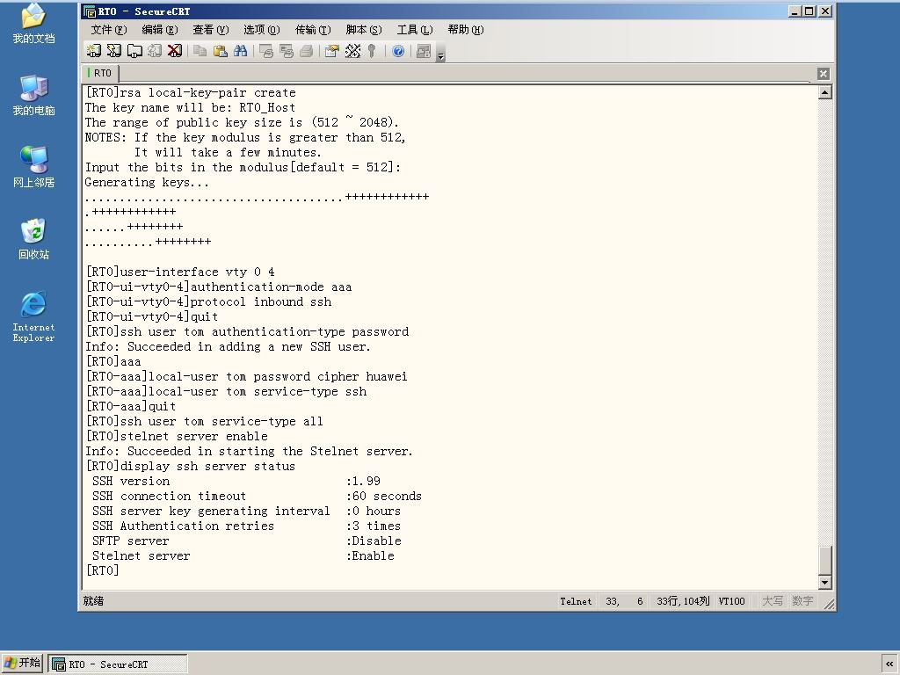Viewport: 900px width, 675px height.
Task: Click the grayed Reconnect icon
Action: click(155, 51)
